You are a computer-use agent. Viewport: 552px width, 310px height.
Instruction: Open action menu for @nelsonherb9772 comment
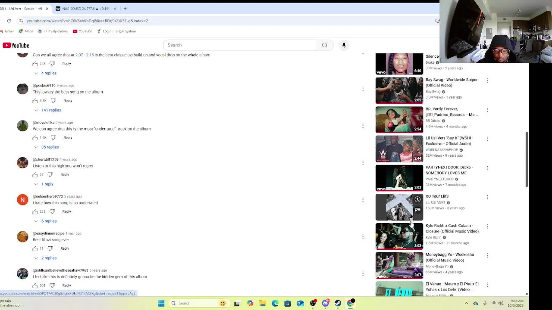click(363, 200)
